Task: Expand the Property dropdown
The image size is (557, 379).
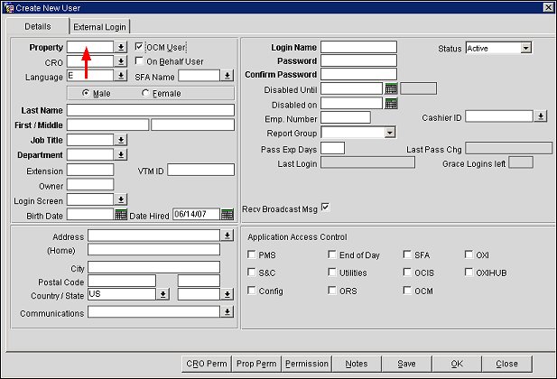Action: (x=121, y=47)
